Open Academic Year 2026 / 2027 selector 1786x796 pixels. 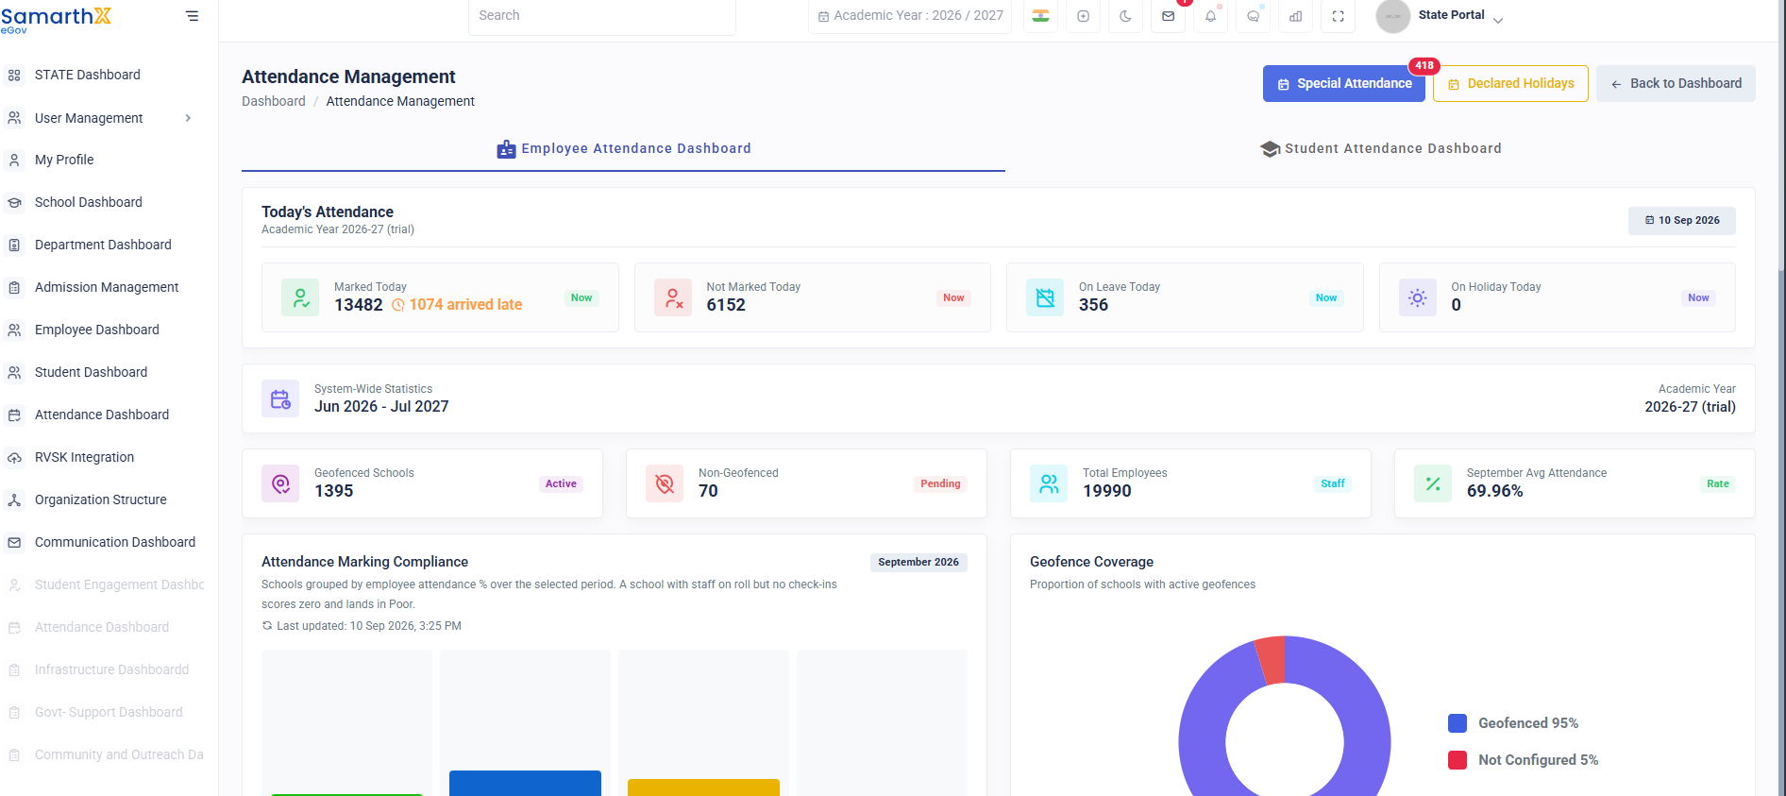[x=910, y=16]
